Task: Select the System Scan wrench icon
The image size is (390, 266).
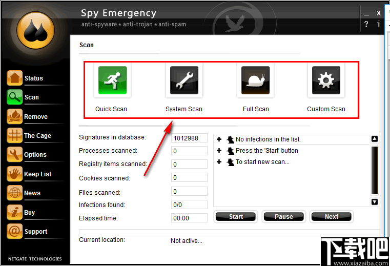Action: tap(184, 80)
